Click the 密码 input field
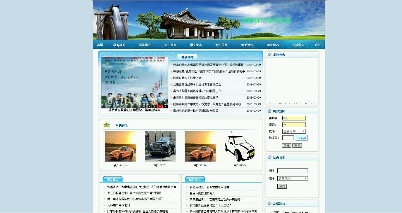Screen dimensions: 402x213 [x=294, y=125]
